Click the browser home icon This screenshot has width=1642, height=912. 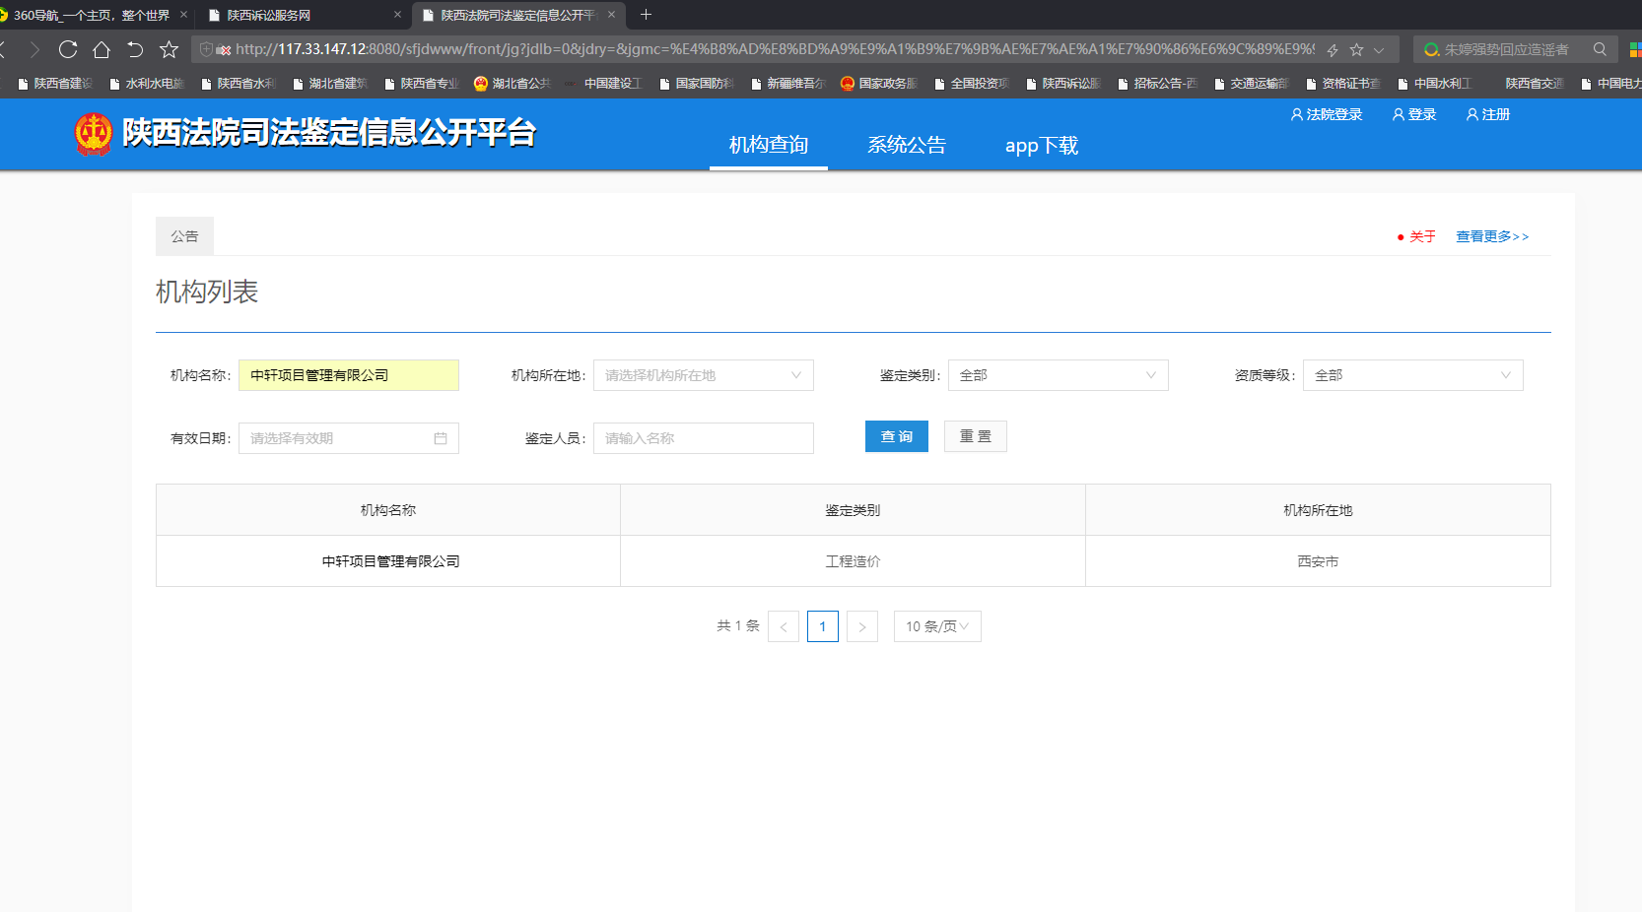(102, 49)
